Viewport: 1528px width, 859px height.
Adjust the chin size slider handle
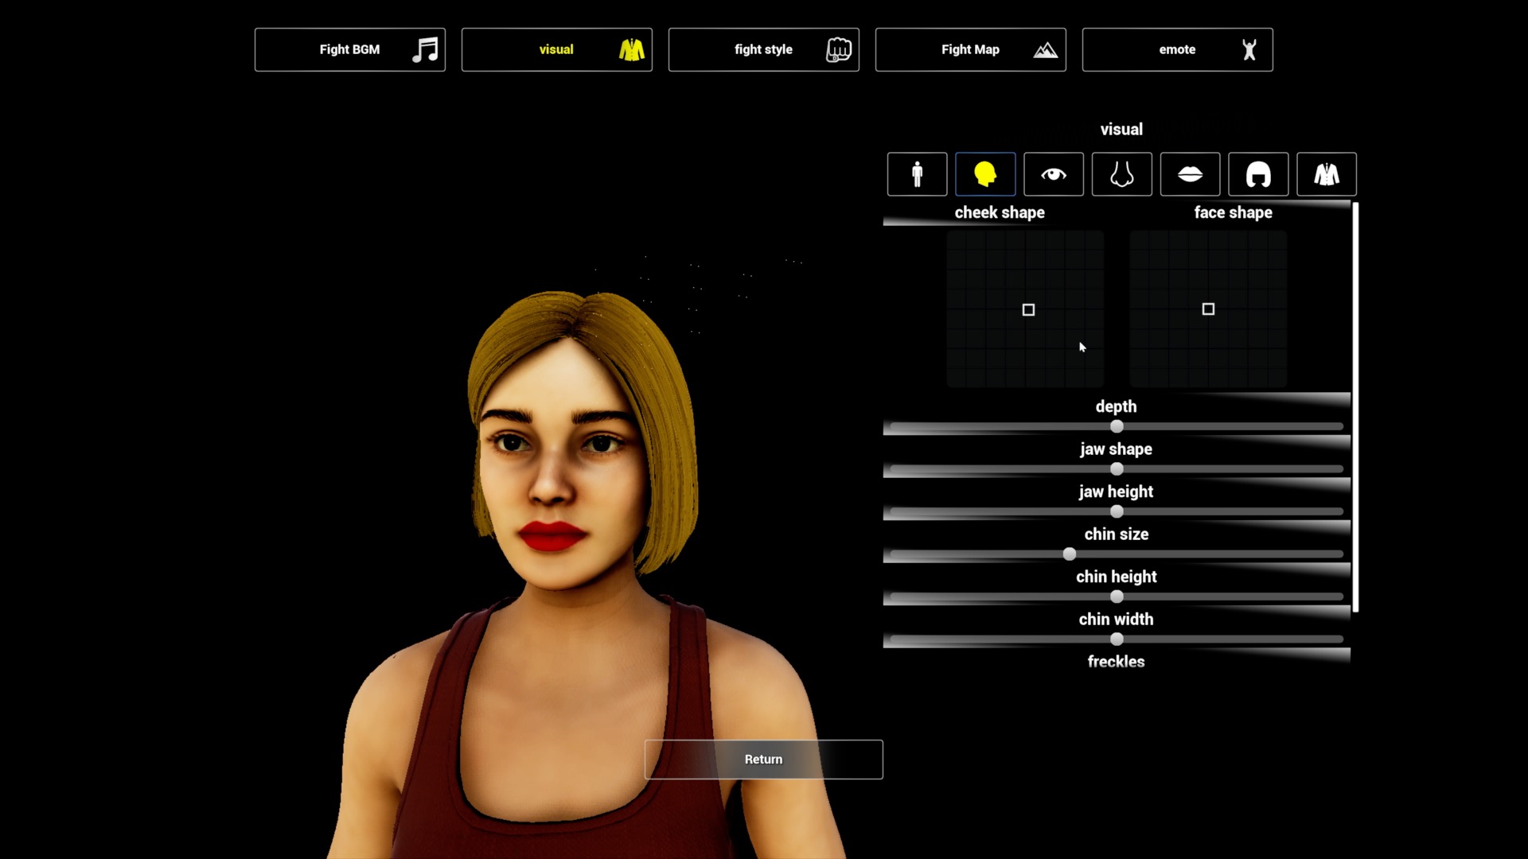coord(1070,554)
